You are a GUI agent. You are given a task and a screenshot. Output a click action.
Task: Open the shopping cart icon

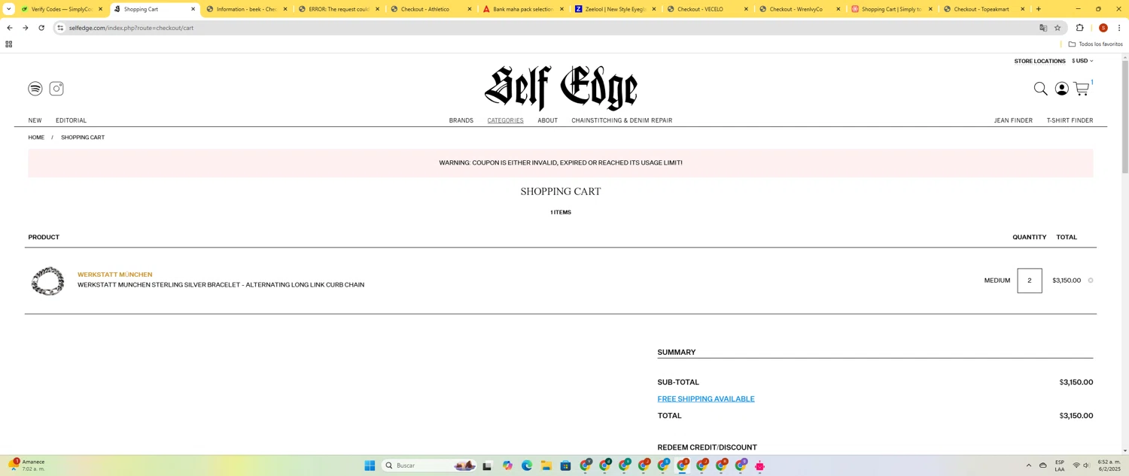pos(1082,89)
